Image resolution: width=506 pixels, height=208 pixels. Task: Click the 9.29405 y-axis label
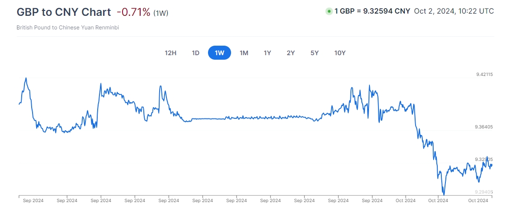pos(484,192)
